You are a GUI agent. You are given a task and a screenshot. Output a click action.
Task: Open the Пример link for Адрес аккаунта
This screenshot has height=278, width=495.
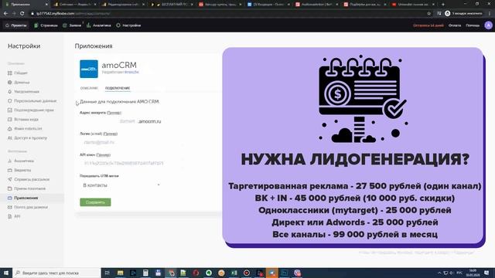114,113
